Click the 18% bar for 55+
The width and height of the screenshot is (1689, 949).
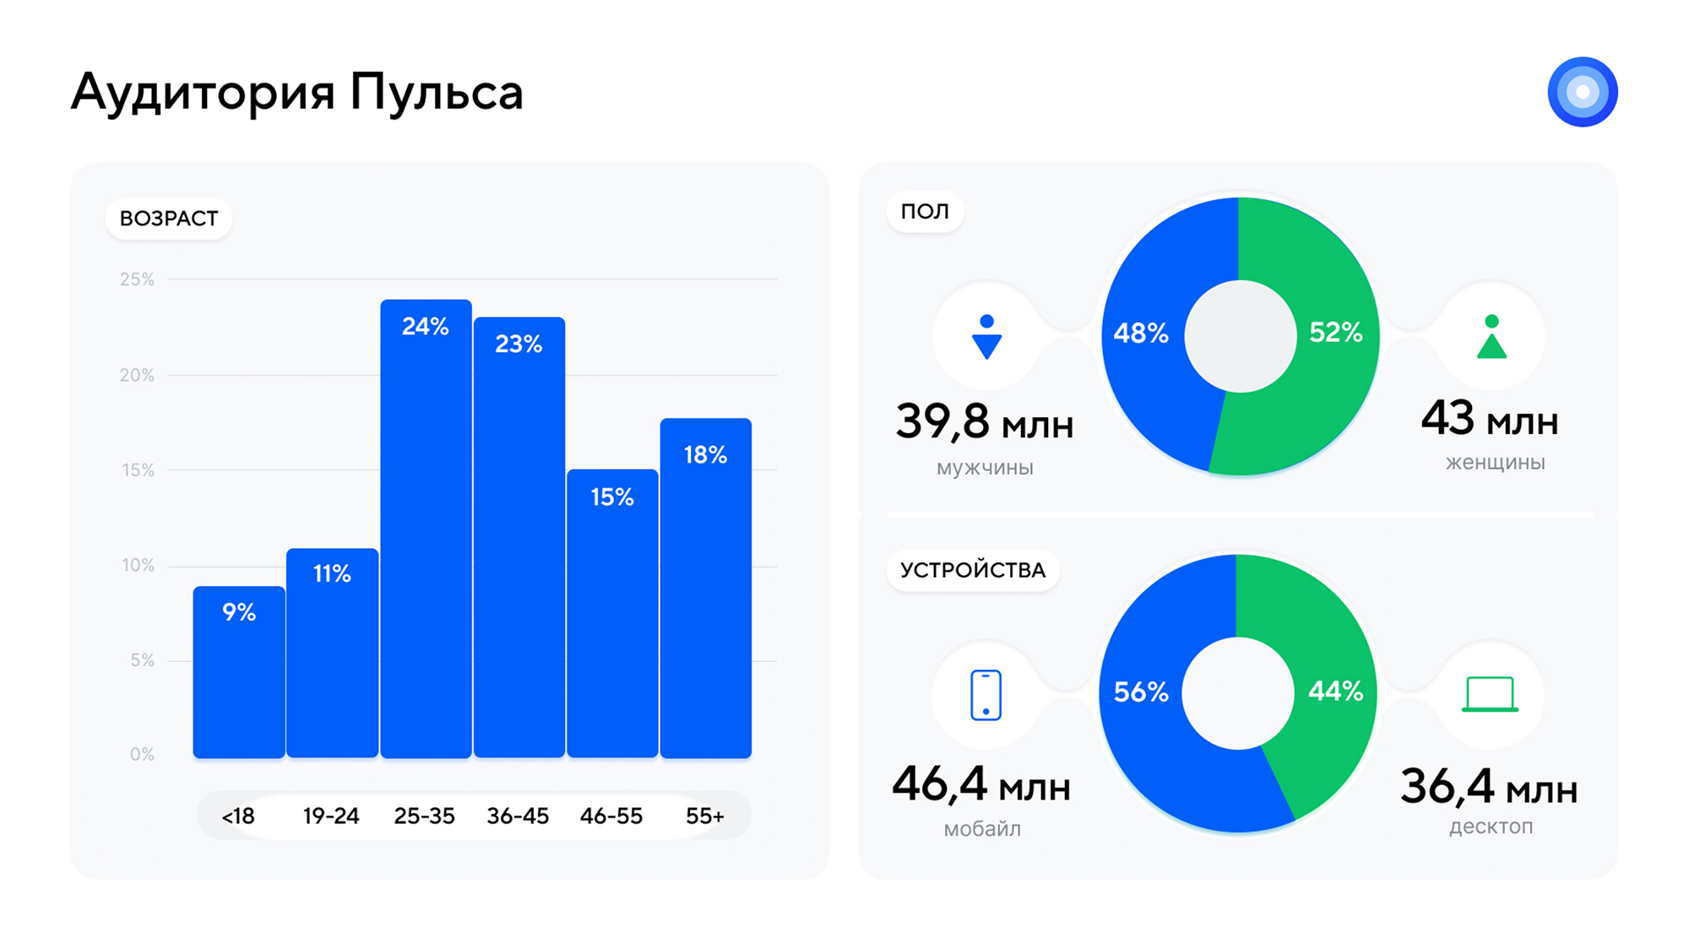[706, 588]
